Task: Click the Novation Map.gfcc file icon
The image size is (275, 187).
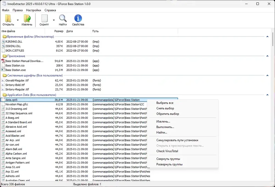Action: pyautogui.click(x=3, y=104)
